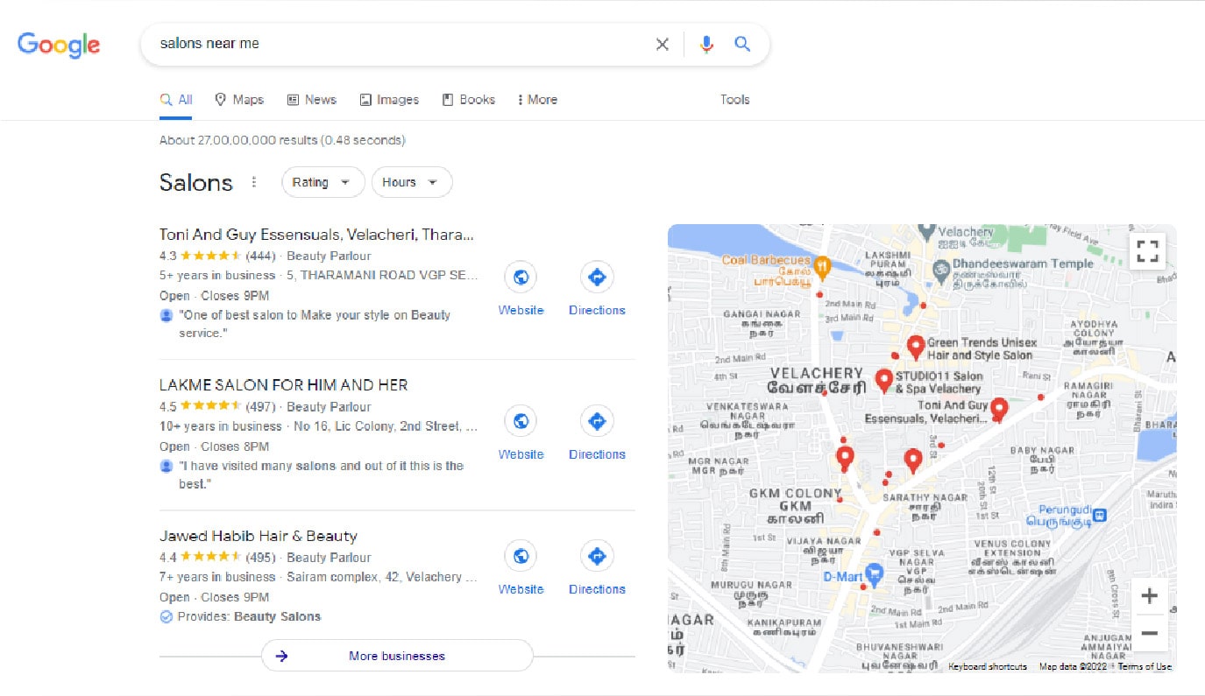Switch to the Maps tab
Screen dimensions: 1205x696
coord(239,100)
